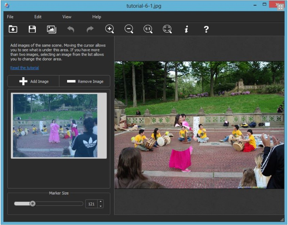Click the Remove Image button
Screen dimensions: 288x225
coord(85,82)
